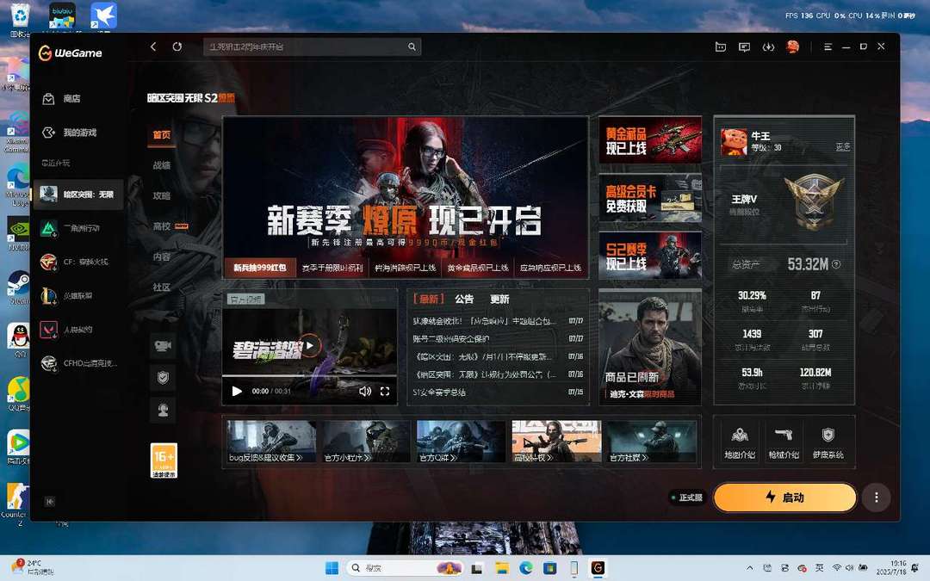This screenshot has width=930, height=581.
Task: Open the 官方小程序 card
Action: pos(367,442)
